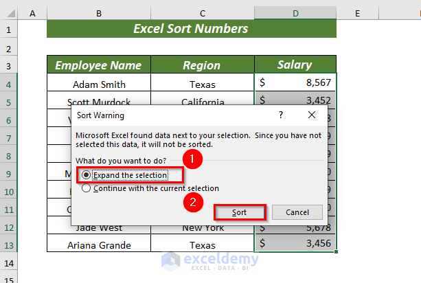Click the Region header cell
The image size is (421, 283).
(203, 65)
